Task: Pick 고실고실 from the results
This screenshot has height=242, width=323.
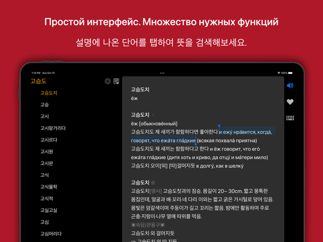Action: point(49,210)
